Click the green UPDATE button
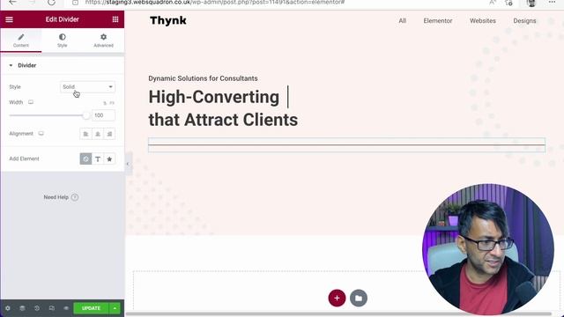The height and width of the screenshot is (317, 564). point(91,308)
